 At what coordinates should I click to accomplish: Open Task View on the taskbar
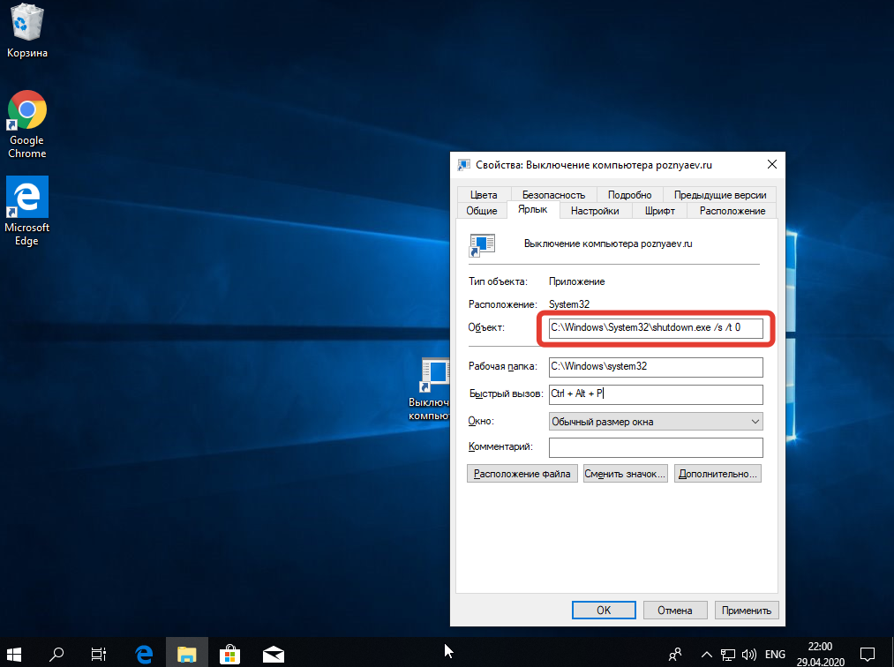coord(99,654)
